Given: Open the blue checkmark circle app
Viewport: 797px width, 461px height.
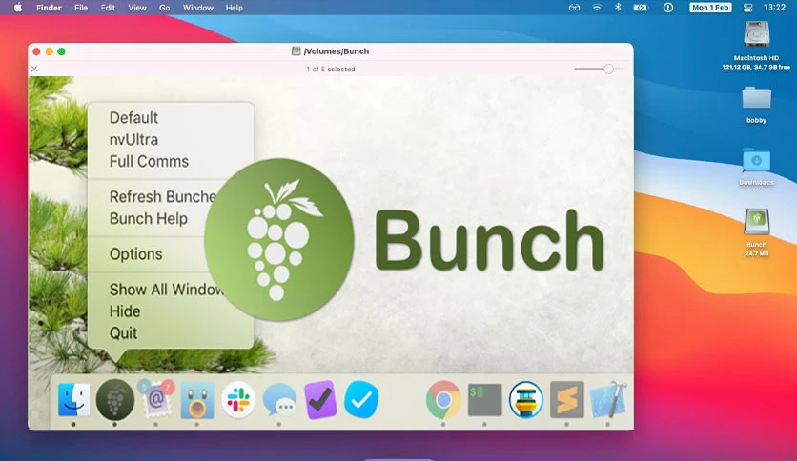Looking at the screenshot, I should click(361, 400).
